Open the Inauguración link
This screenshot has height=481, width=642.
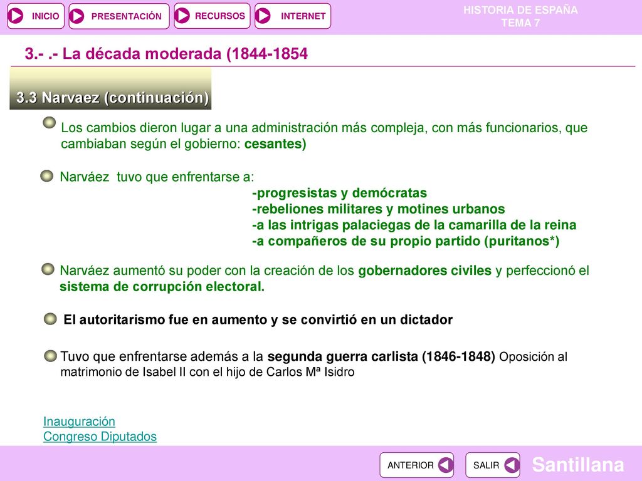pyautogui.click(x=79, y=422)
